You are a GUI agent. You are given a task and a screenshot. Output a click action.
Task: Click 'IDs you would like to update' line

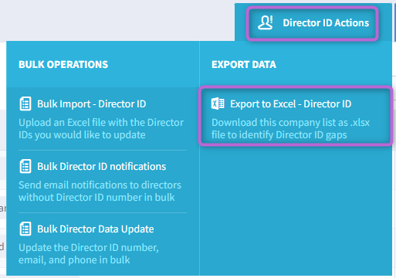tap(82, 135)
